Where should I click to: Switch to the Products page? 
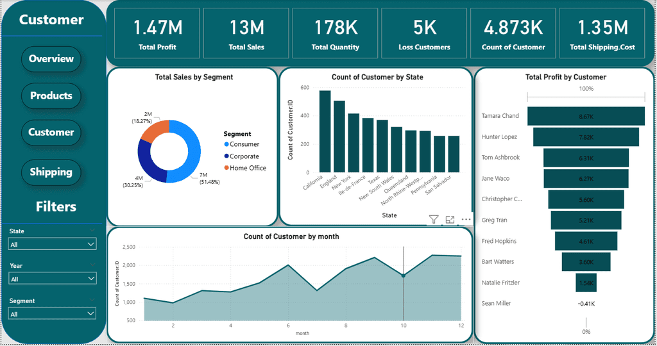coord(51,96)
